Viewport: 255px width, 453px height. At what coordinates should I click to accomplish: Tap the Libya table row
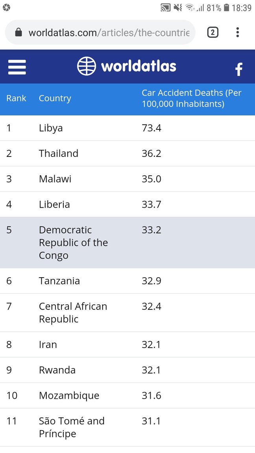click(x=128, y=128)
